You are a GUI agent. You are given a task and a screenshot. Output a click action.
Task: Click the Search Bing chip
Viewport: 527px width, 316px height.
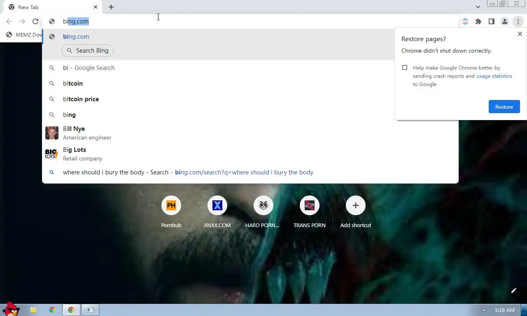(x=88, y=51)
